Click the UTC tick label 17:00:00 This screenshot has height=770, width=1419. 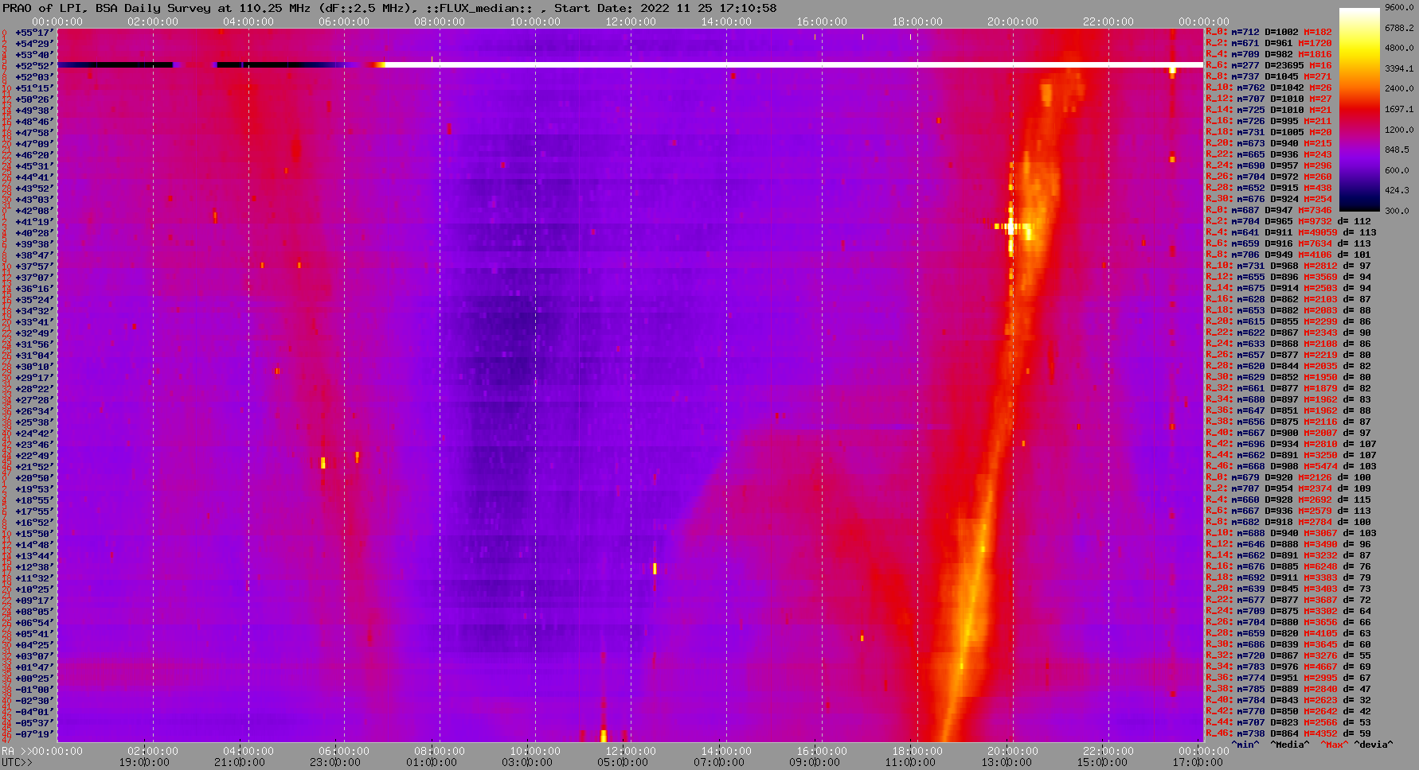coord(1197,762)
